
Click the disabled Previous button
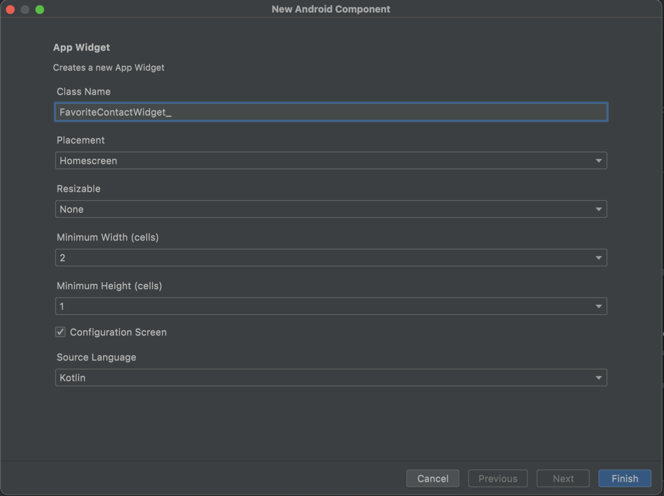click(498, 478)
